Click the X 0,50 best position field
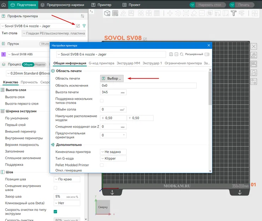The image size is (262, 221). coord(113,118)
